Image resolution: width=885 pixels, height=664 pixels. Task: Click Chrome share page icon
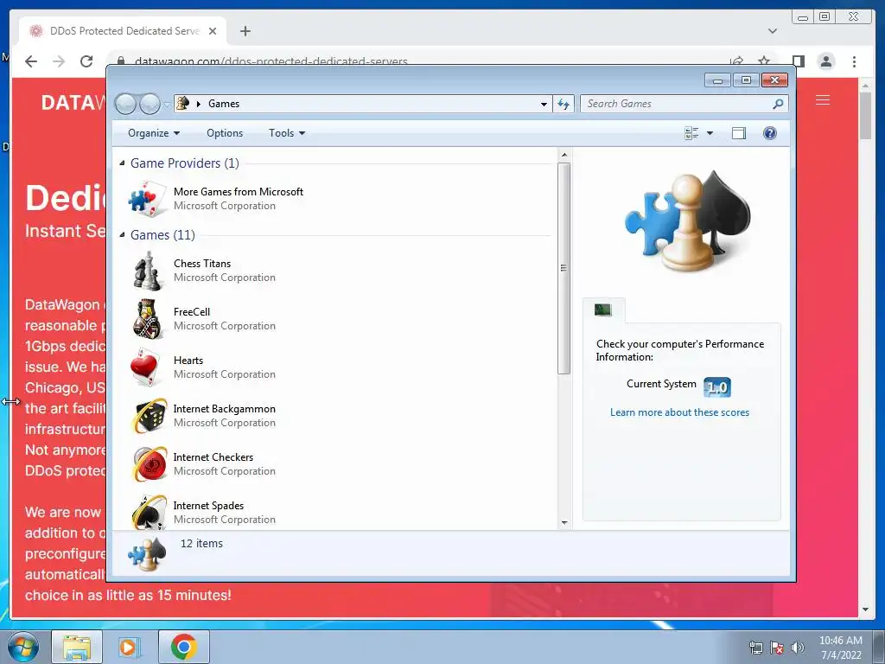pyautogui.click(x=736, y=61)
